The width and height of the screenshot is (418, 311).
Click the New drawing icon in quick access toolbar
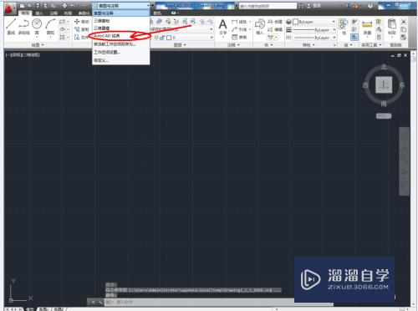click(23, 6)
